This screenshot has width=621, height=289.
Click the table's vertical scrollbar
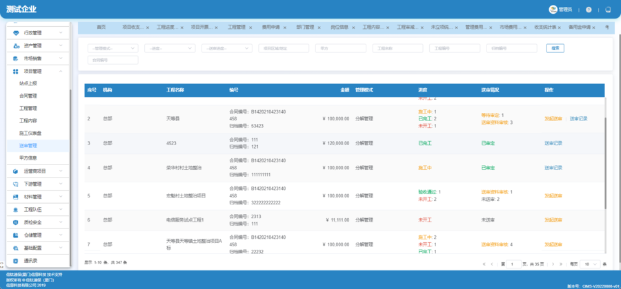click(x=605, y=162)
